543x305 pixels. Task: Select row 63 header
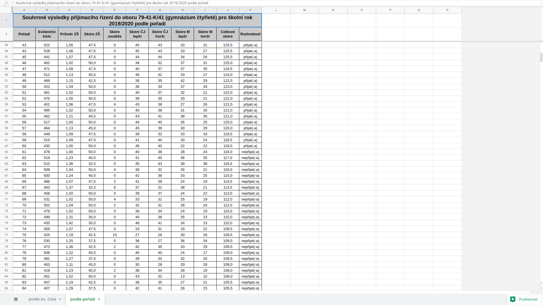coord(6,152)
